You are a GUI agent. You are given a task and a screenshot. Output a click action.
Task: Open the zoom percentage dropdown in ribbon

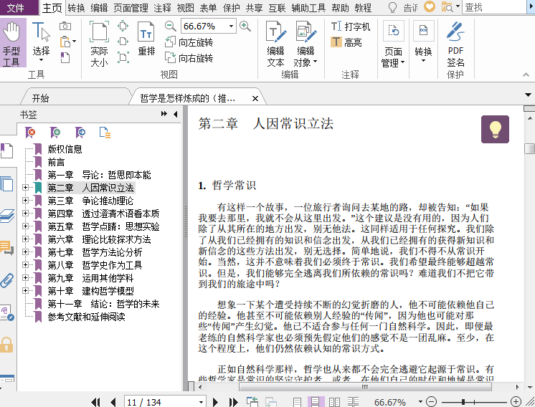231,26
